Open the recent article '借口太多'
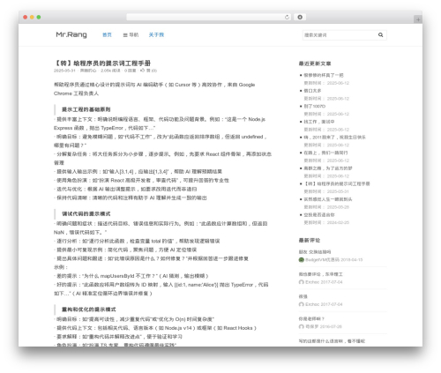This screenshot has height=373, width=441. click(312, 91)
